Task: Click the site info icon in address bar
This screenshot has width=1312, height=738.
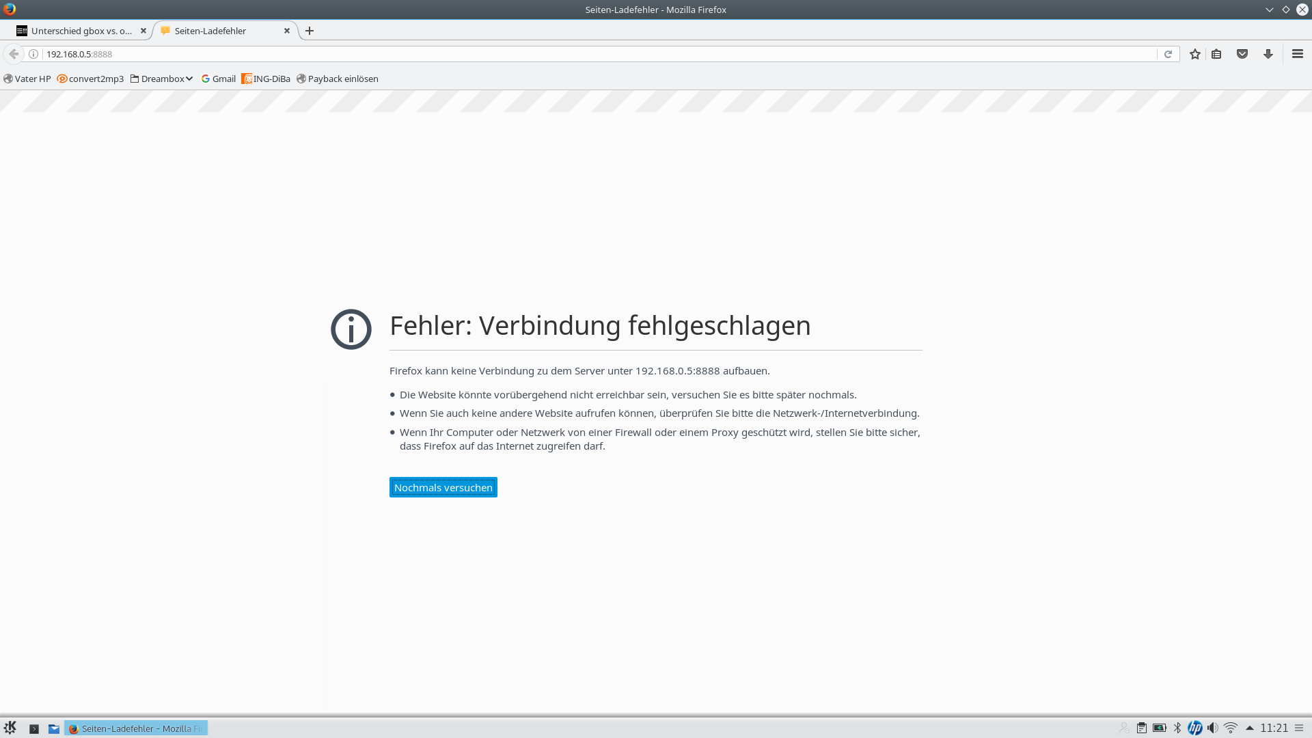Action: (x=33, y=54)
